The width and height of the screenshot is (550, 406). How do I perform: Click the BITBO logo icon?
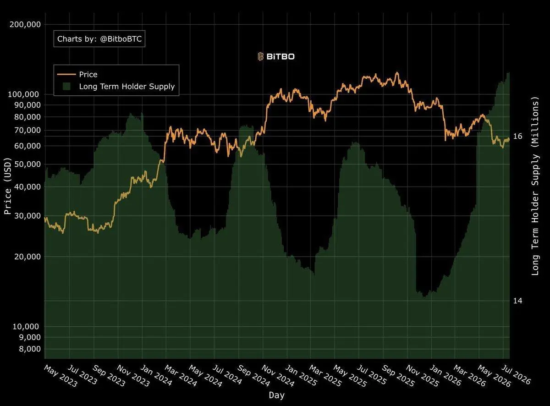pyautogui.click(x=260, y=56)
